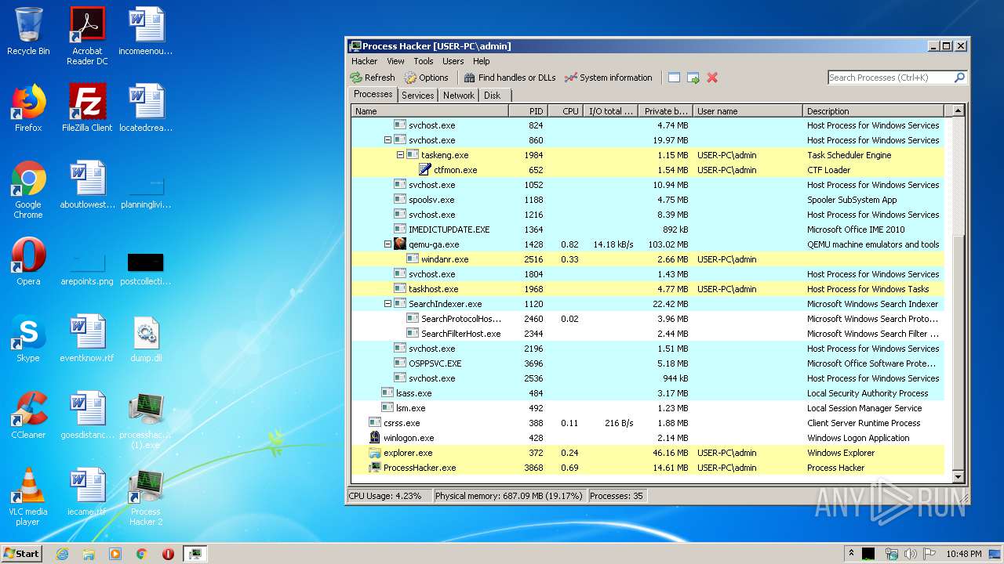Screen dimensions: 1004x564
Task: Click the process list scroll up arrow
Action: pyautogui.click(x=957, y=111)
